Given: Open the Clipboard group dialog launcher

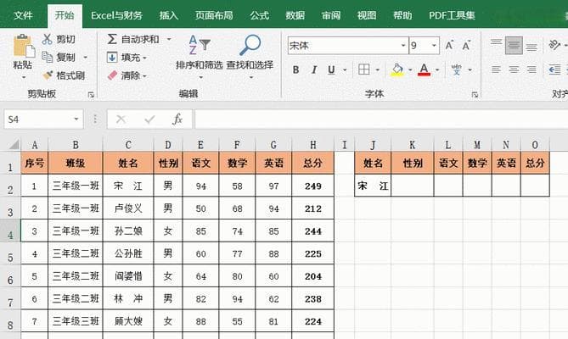Looking at the screenshot, I should click(x=91, y=95).
